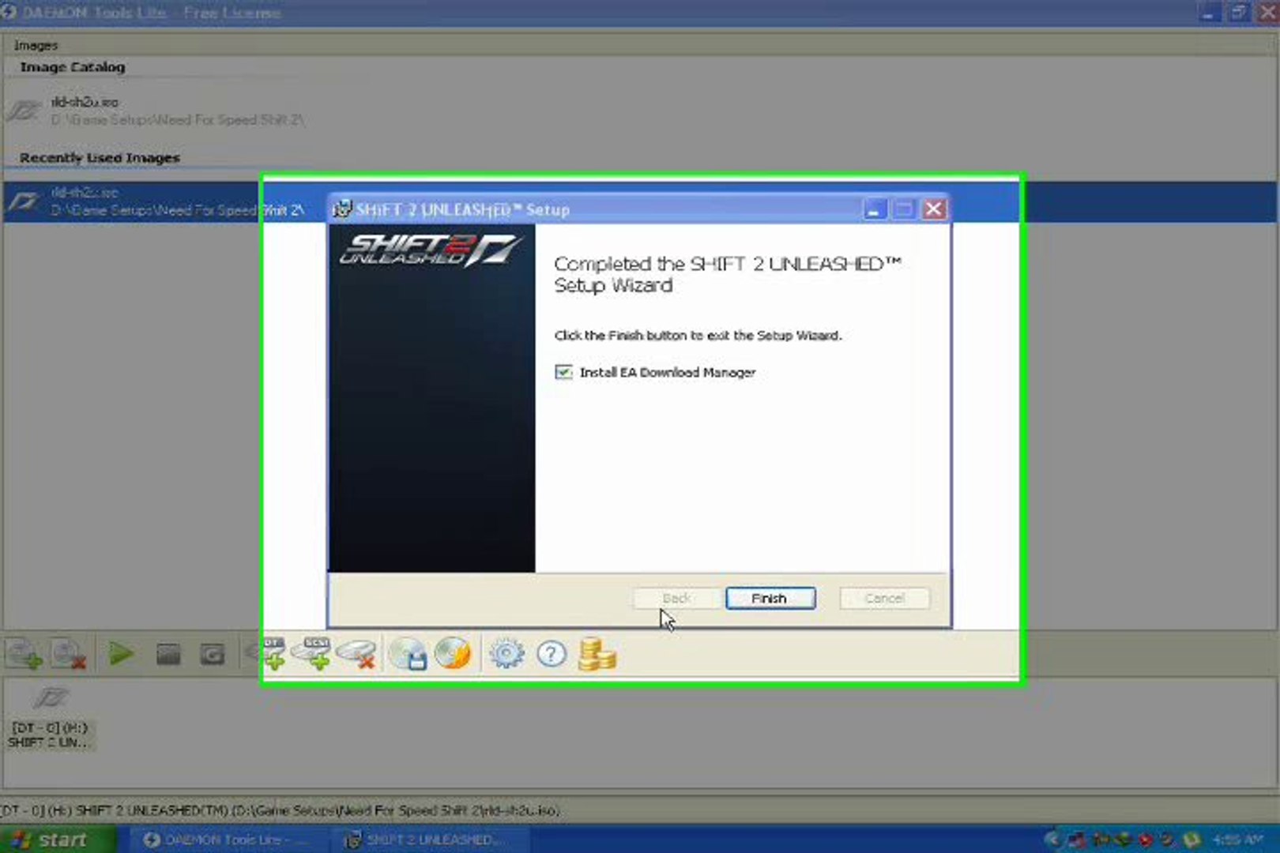Click the green Mount play icon

click(x=121, y=654)
